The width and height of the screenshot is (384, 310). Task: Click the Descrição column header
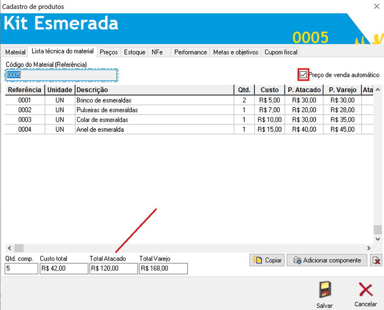[x=154, y=90]
